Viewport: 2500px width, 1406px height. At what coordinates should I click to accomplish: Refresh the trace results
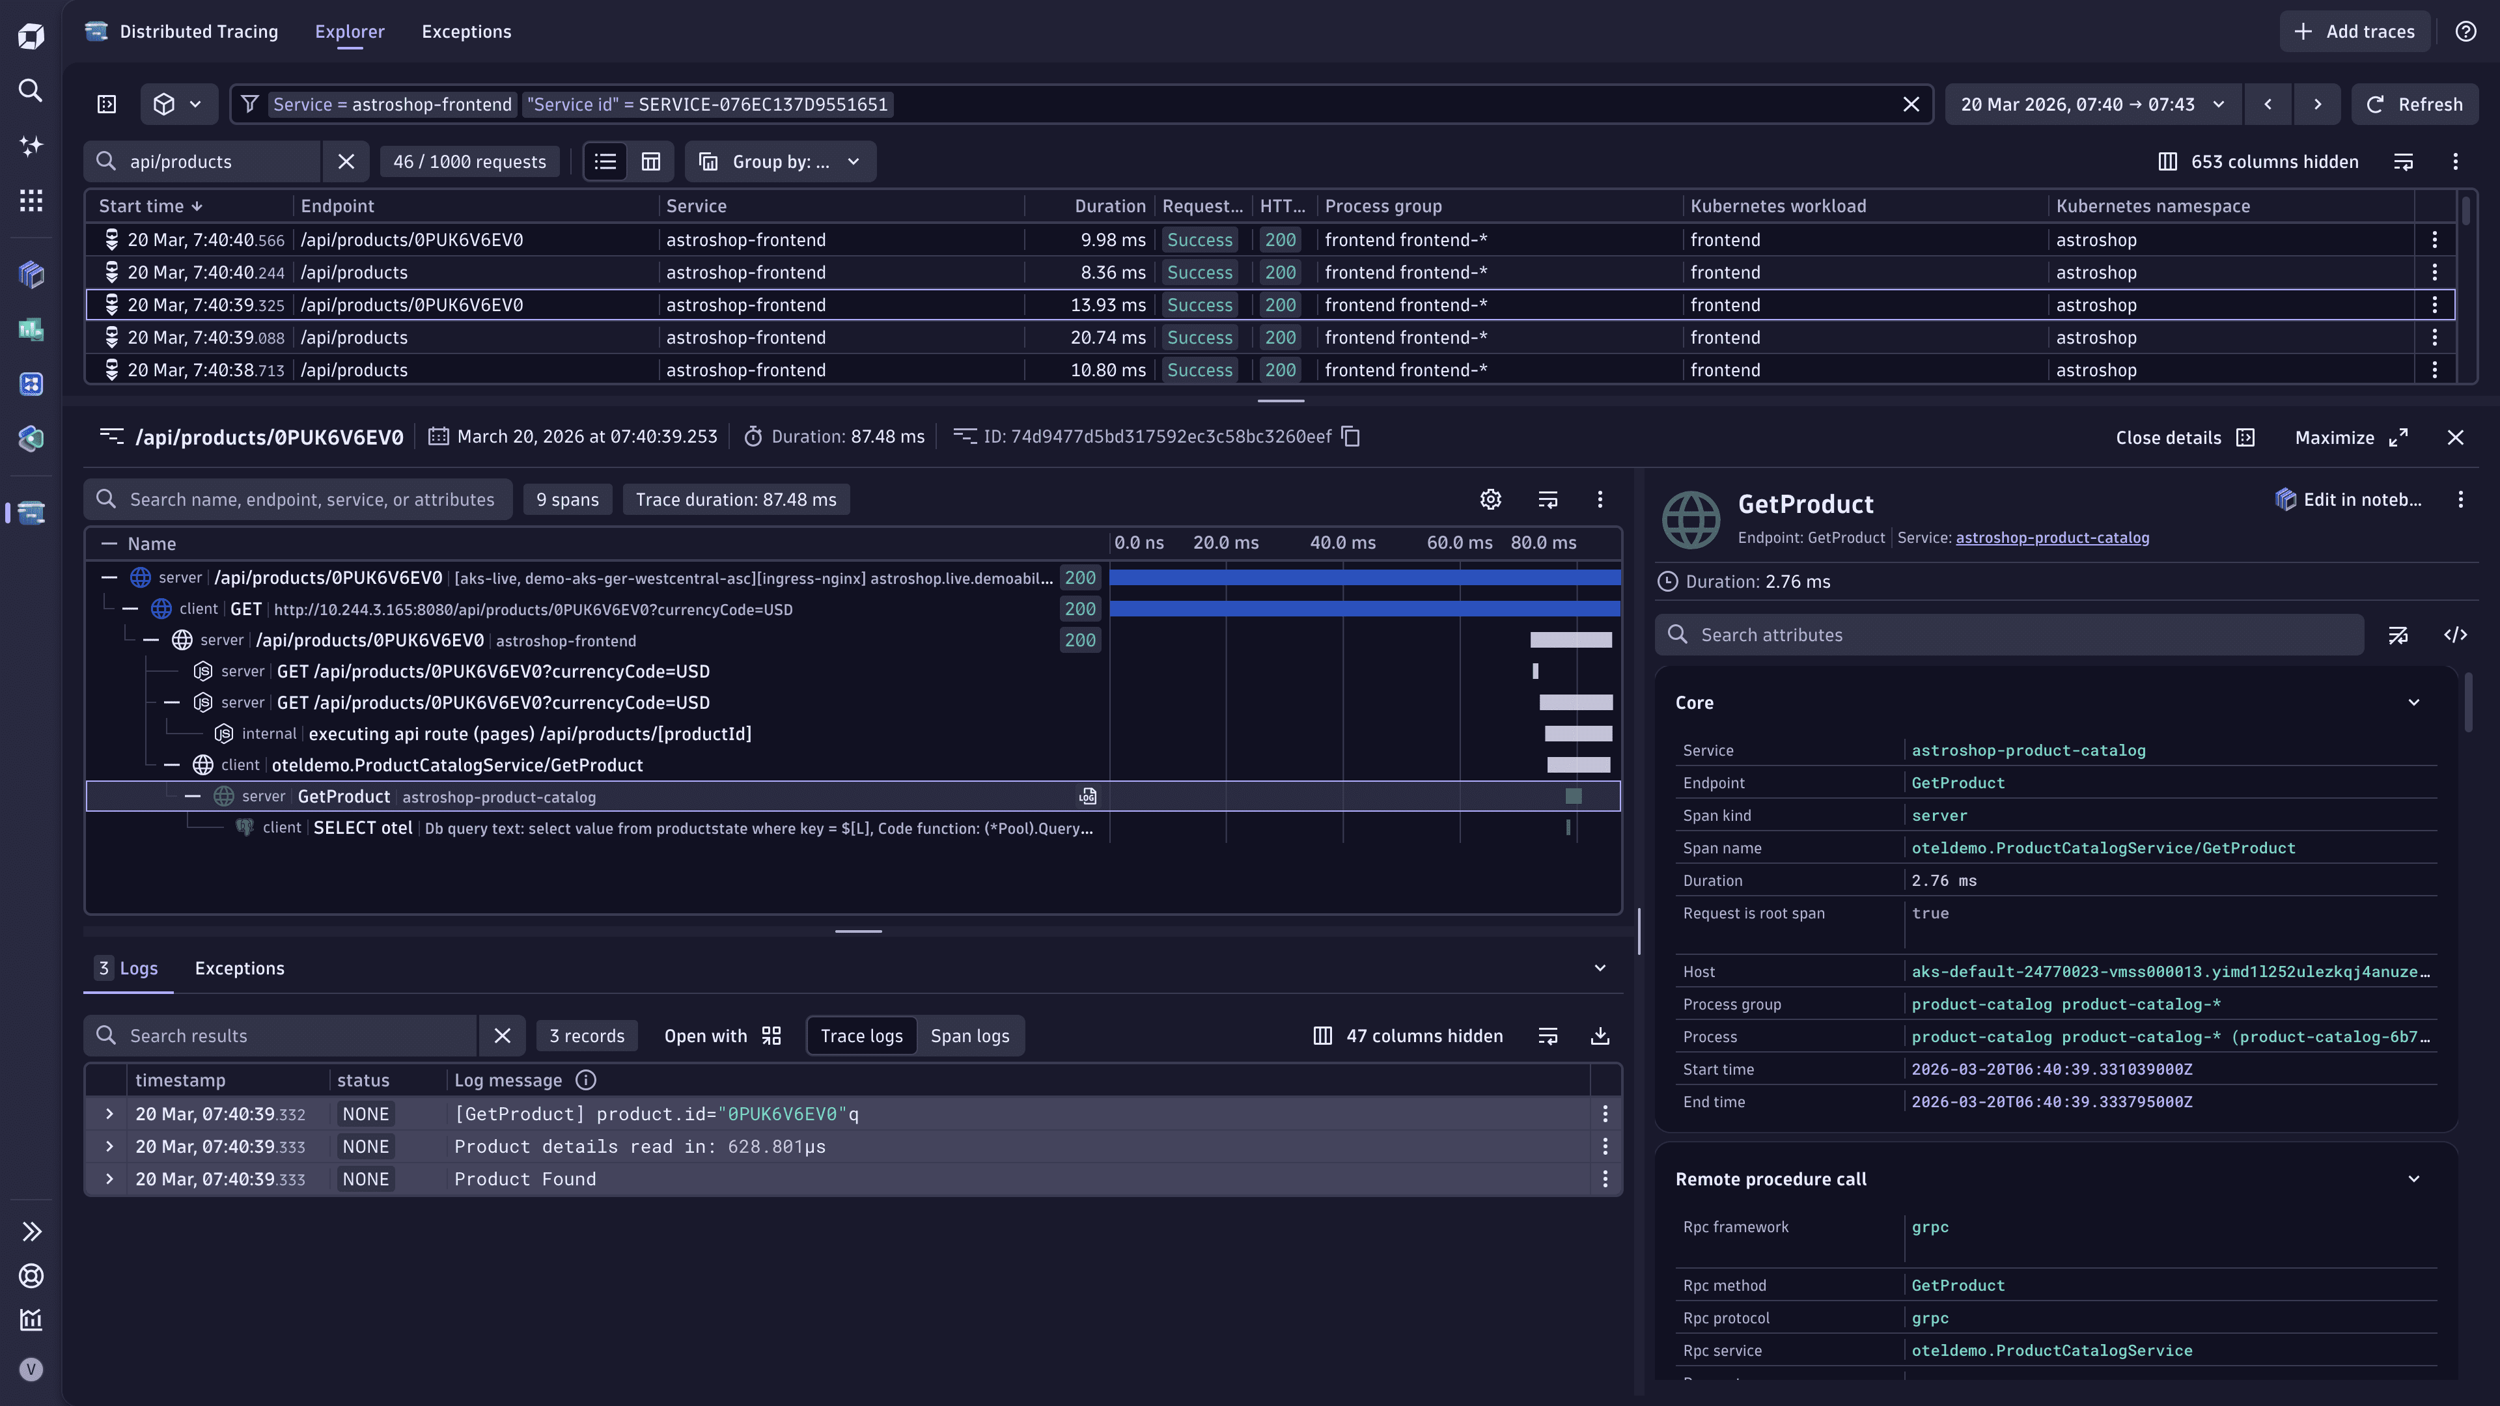(x=2413, y=105)
